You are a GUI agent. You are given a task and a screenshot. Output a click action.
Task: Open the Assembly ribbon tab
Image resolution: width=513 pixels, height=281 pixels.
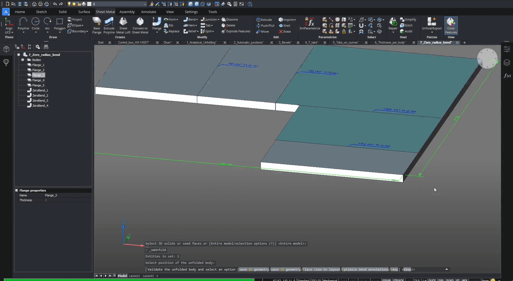[x=127, y=12]
